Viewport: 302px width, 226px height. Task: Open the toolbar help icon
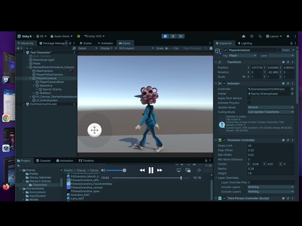tap(288, 36)
